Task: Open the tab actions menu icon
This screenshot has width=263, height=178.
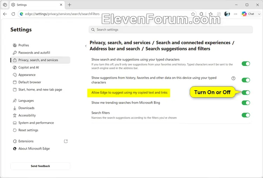Action: tap(5, 5)
